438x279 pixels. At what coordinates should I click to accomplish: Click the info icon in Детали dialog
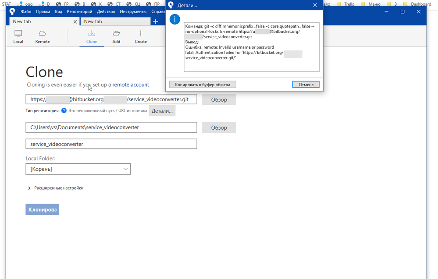click(175, 19)
